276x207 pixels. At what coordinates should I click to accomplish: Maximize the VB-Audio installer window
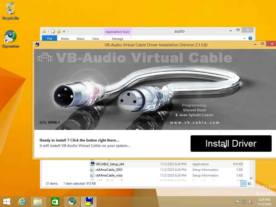click(x=263, y=44)
